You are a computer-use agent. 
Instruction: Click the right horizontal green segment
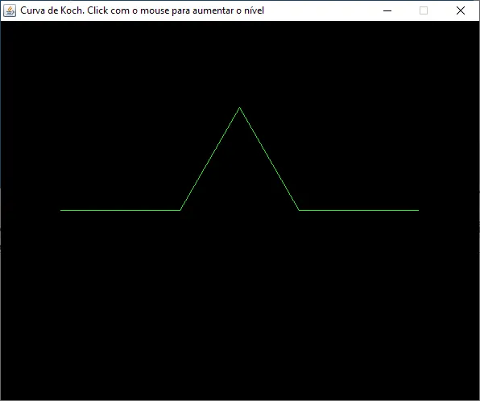358,210
